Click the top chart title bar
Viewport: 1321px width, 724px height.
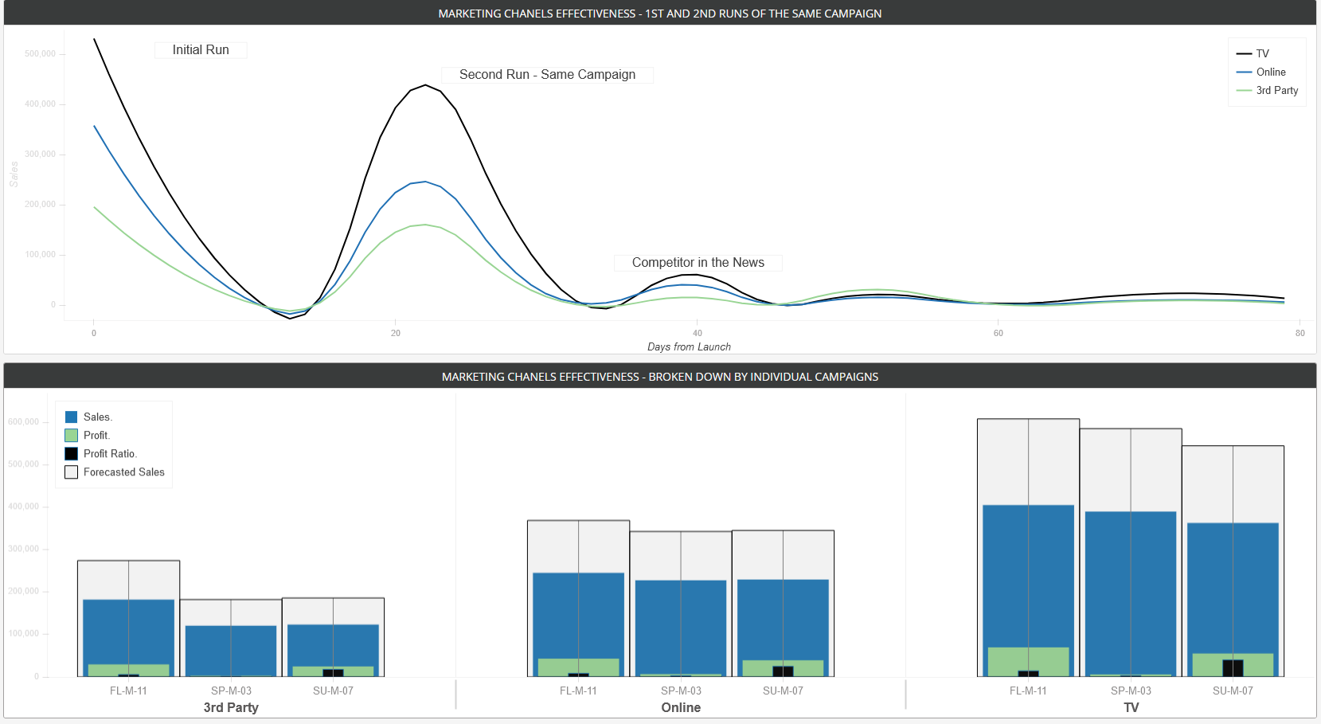click(660, 13)
